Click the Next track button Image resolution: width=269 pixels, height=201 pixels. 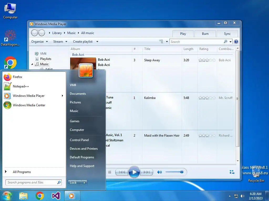point(147,172)
